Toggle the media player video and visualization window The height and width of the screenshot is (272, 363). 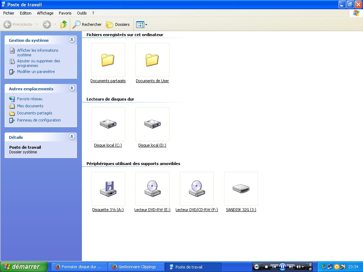click(311, 265)
